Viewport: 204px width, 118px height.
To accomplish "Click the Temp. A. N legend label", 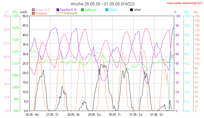I will [43, 10].
